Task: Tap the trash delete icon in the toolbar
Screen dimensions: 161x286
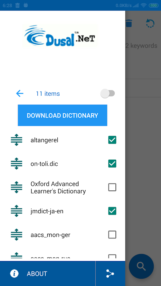Action: (129, 23)
